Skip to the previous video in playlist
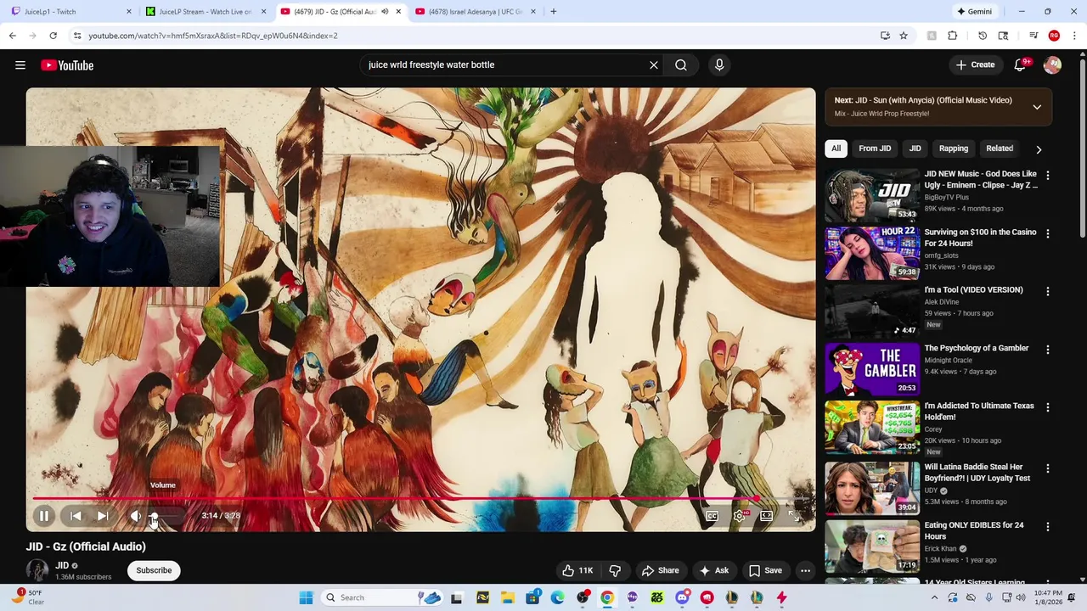 [x=76, y=516]
